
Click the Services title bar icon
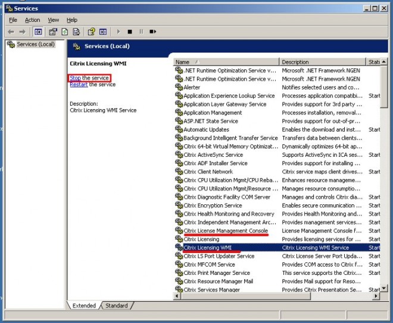pyautogui.click(x=10, y=8)
